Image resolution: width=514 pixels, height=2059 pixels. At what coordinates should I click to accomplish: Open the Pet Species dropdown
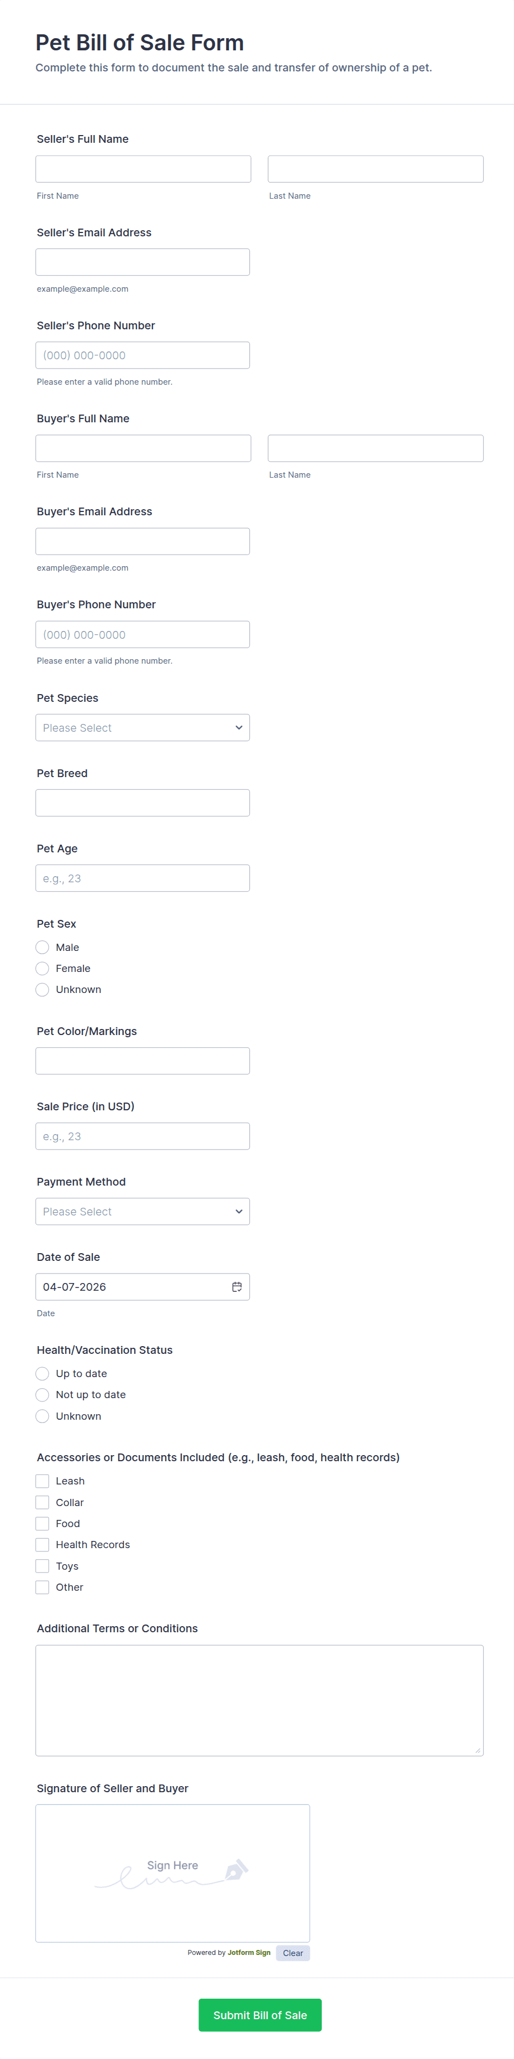(x=143, y=727)
